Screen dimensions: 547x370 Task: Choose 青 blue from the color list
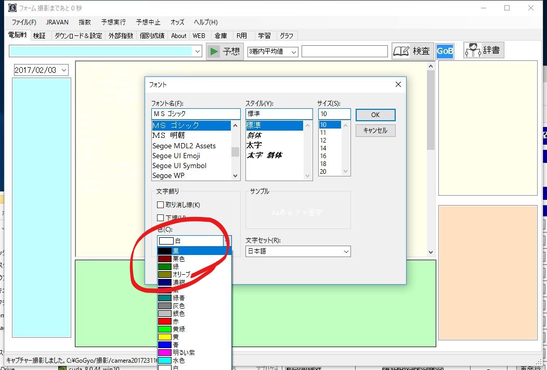click(194, 345)
